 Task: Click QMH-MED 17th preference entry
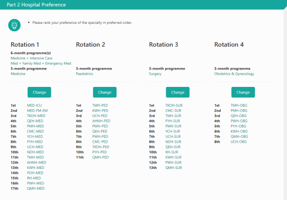point(36,188)
